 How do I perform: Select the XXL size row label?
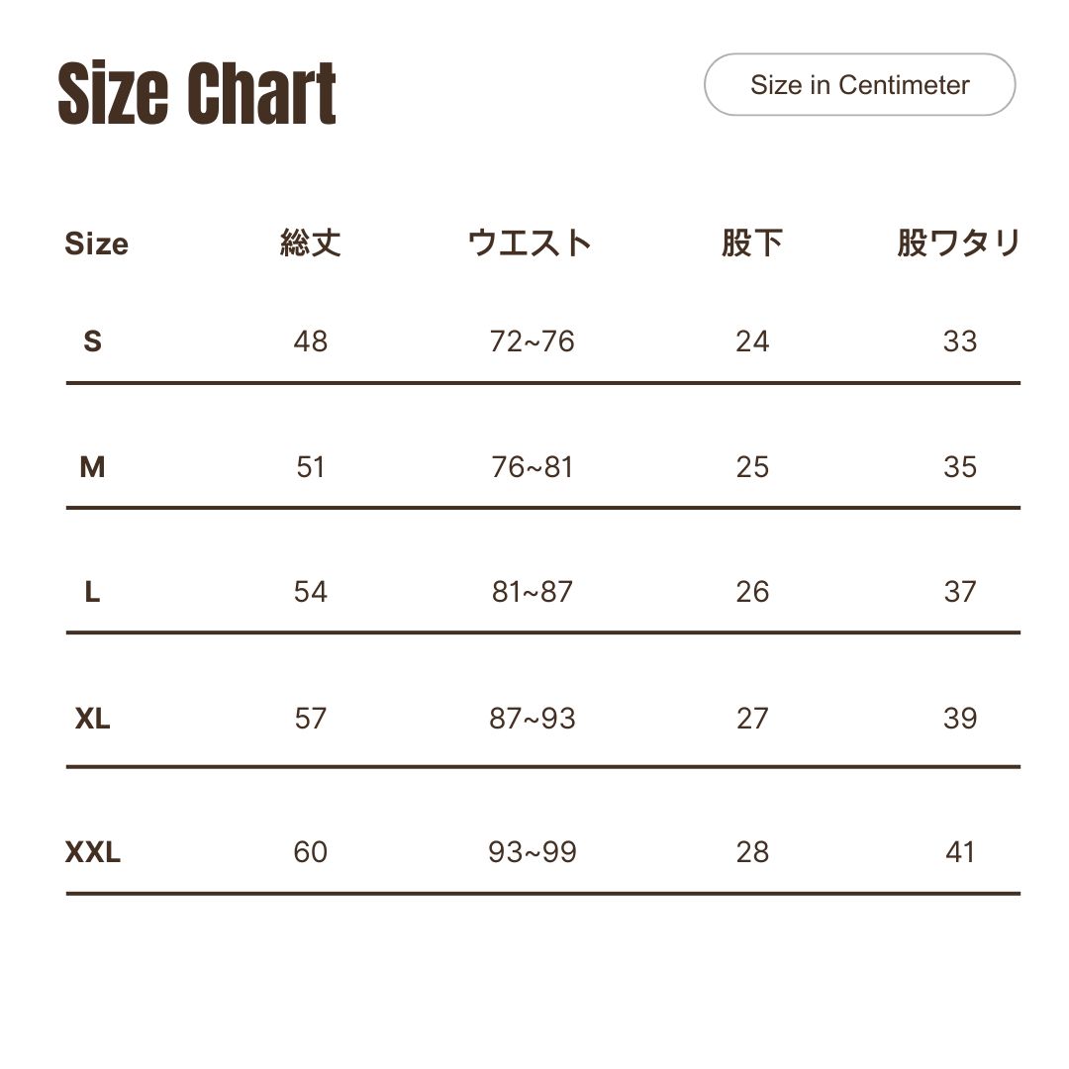(93, 852)
